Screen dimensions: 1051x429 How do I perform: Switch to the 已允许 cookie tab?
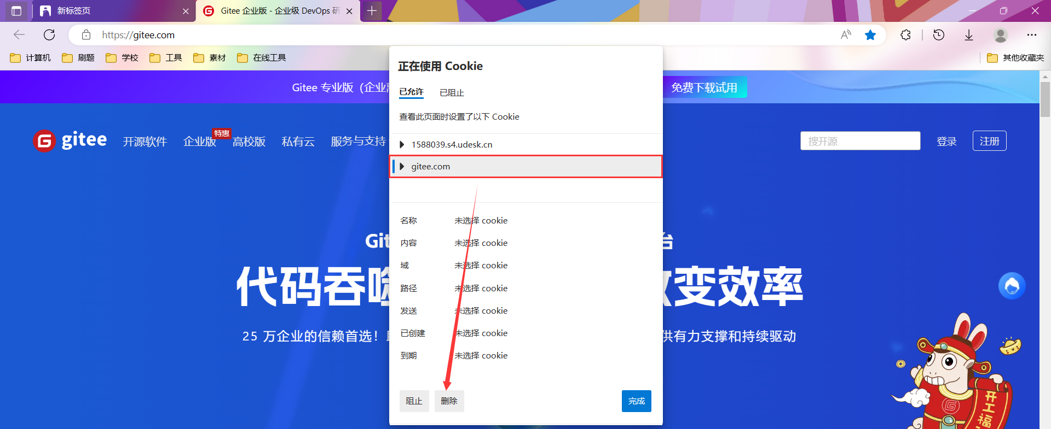(411, 92)
